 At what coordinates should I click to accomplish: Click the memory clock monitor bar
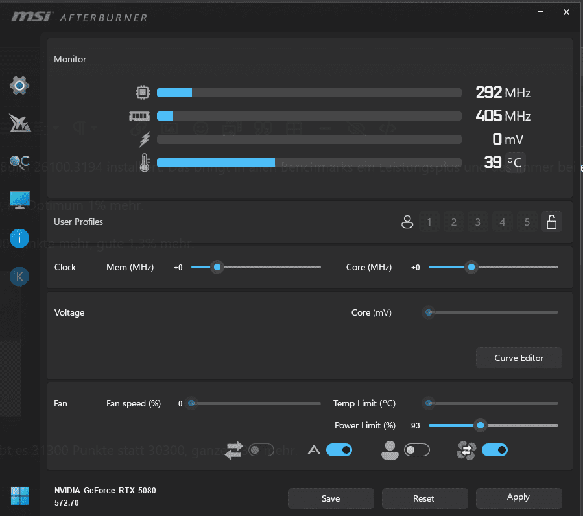[309, 116]
